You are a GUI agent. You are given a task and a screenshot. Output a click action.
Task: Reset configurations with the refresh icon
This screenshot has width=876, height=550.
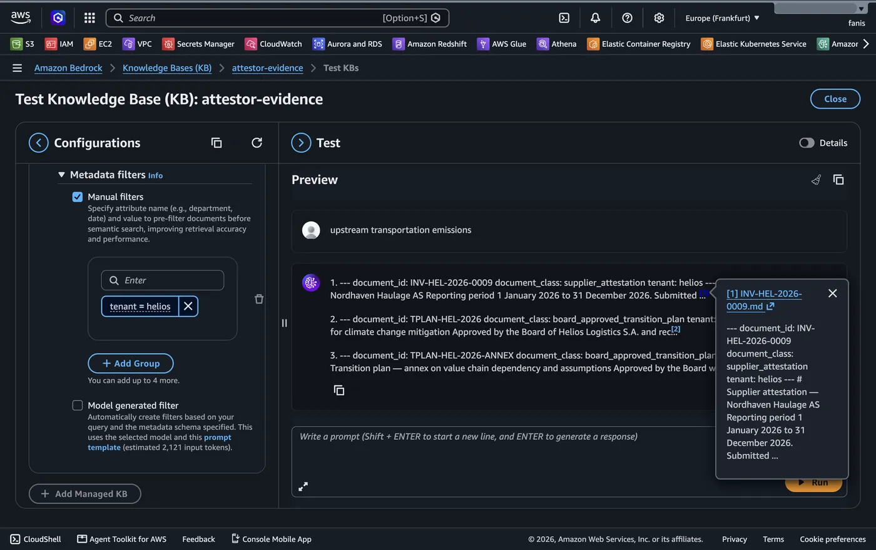(257, 143)
